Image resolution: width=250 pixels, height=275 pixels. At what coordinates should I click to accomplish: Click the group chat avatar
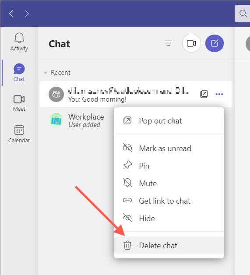coord(56,94)
